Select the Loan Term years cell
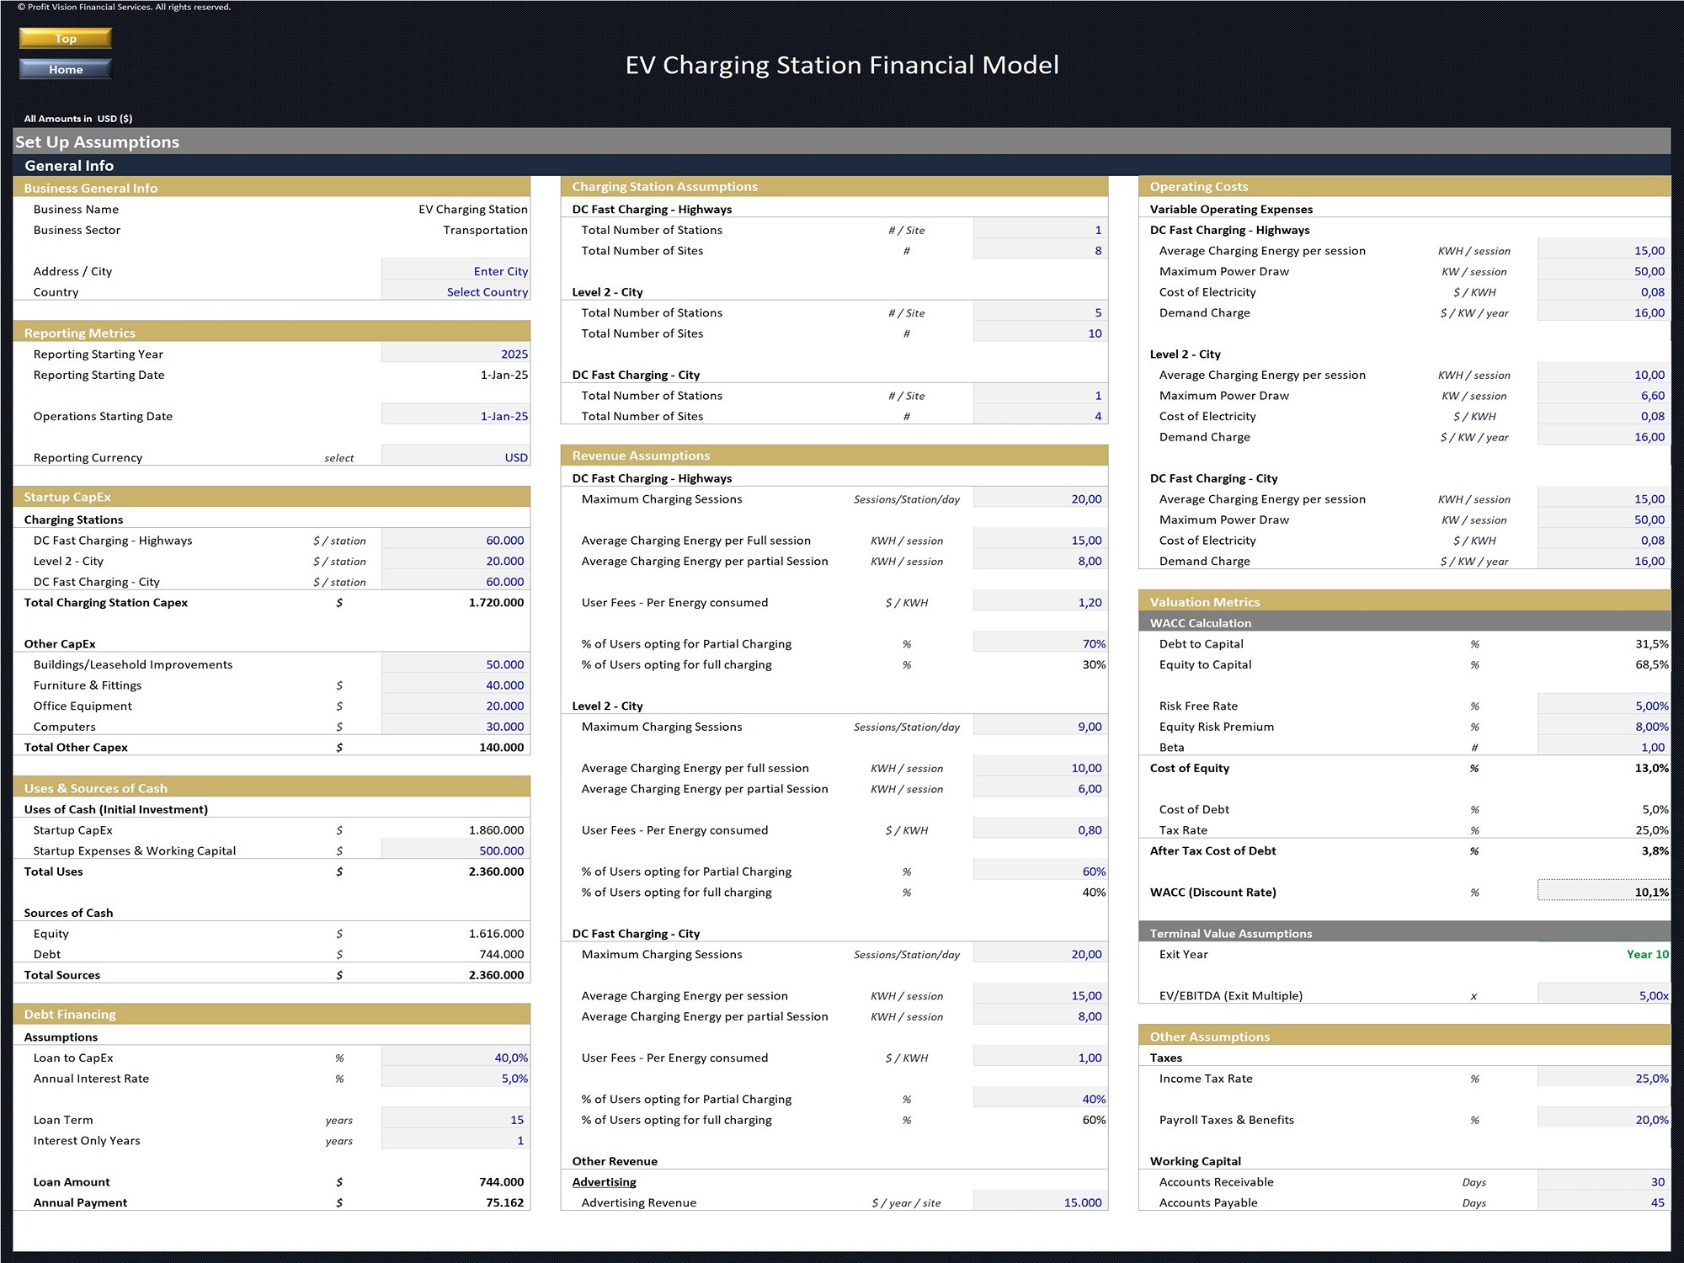This screenshot has width=1684, height=1263. 456,1120
